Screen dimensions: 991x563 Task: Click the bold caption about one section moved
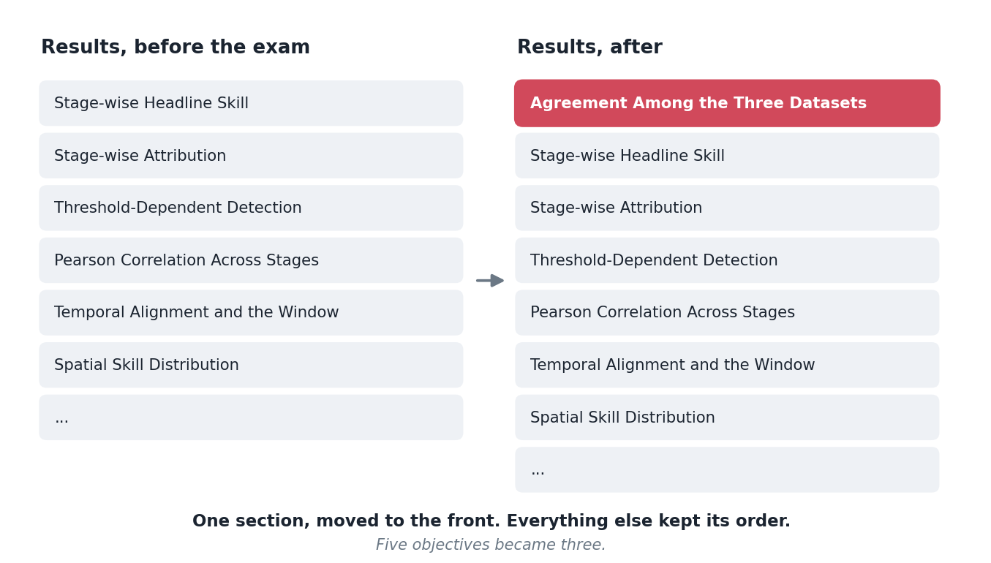pyautogui.click(x=491, y=521)
